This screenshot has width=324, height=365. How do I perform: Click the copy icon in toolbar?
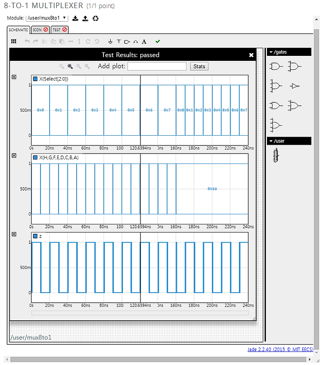coord(53,41)
